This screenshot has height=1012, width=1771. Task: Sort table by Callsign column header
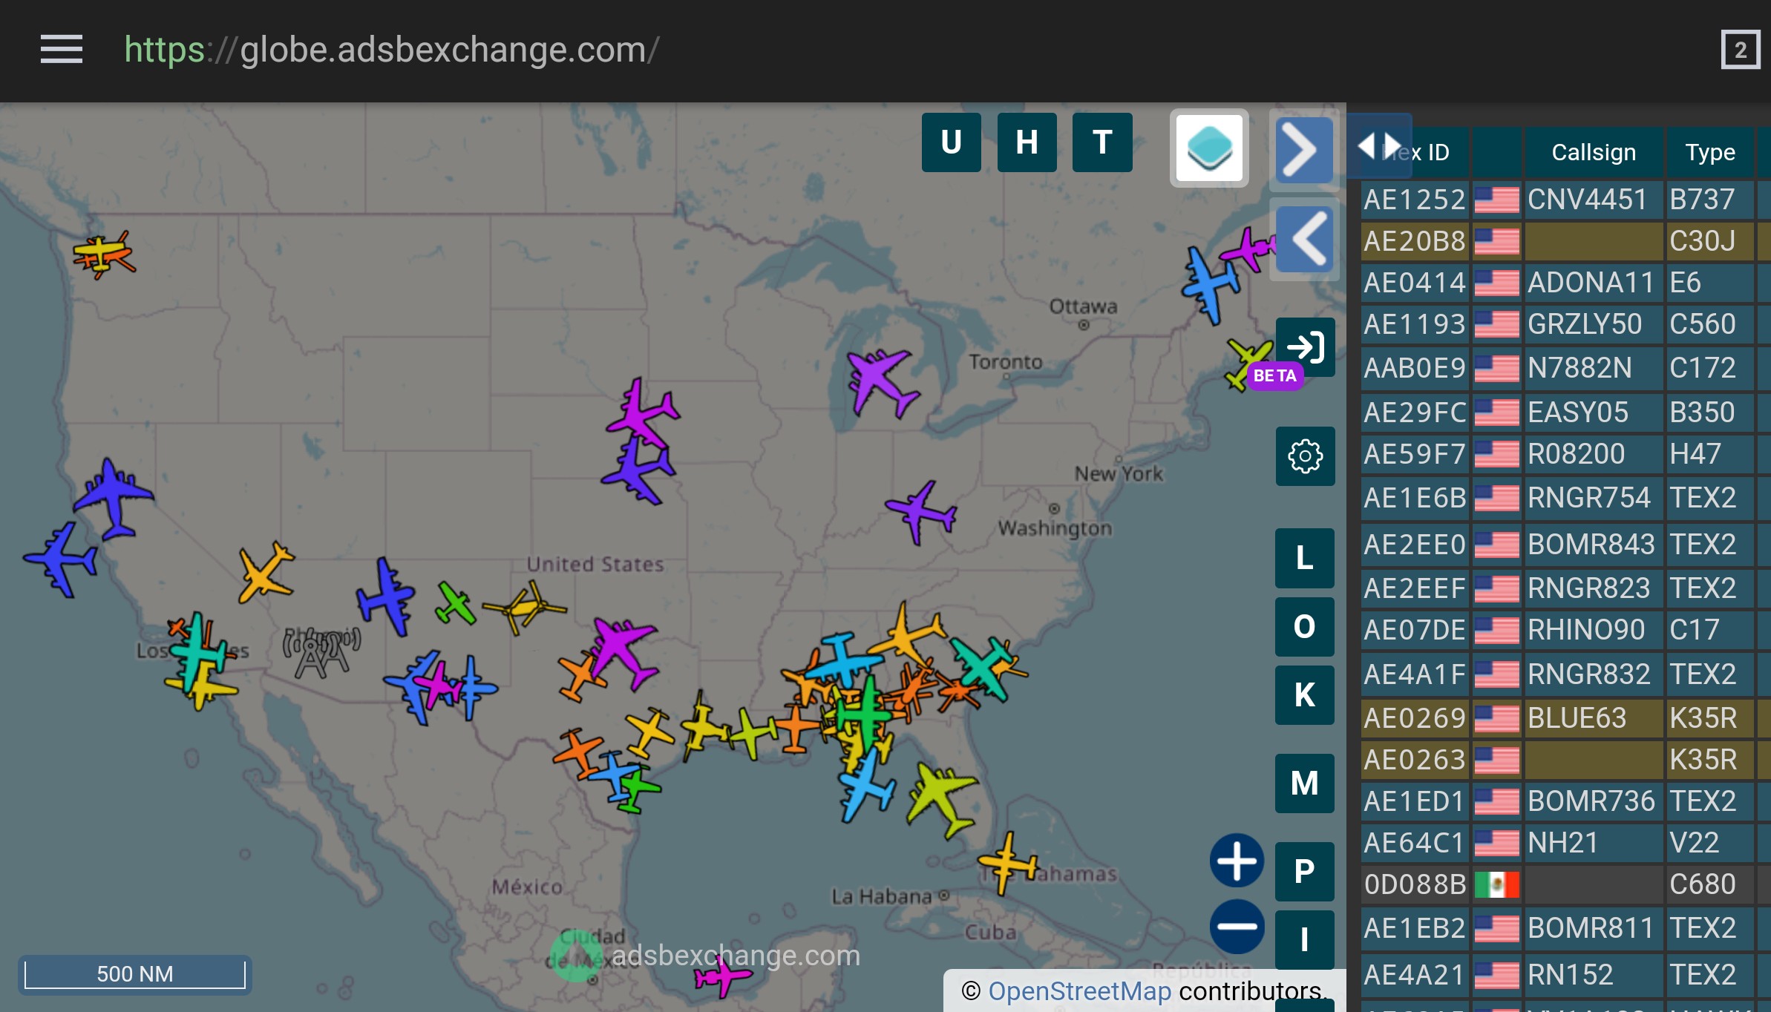tap(1593, 152)
